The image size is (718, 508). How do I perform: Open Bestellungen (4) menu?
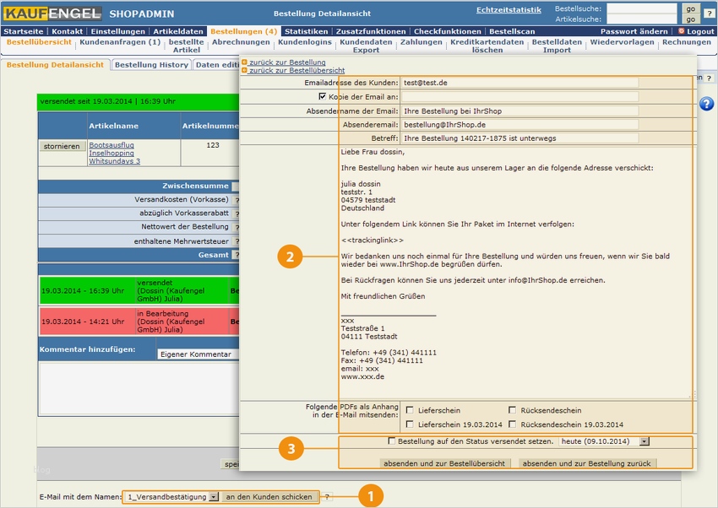(243, 31)
